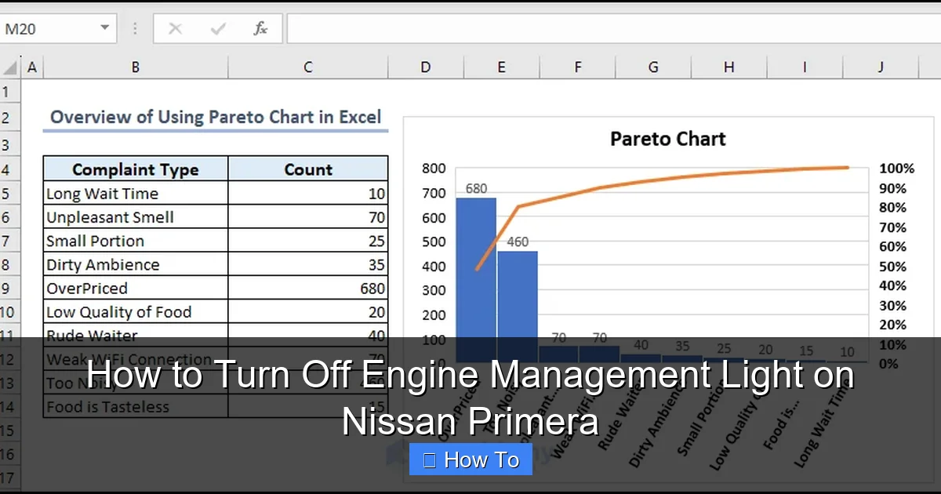
Task: Click the 'OverPriced' cell in the table
Action: pyautogui.click(x=136, y=288)
